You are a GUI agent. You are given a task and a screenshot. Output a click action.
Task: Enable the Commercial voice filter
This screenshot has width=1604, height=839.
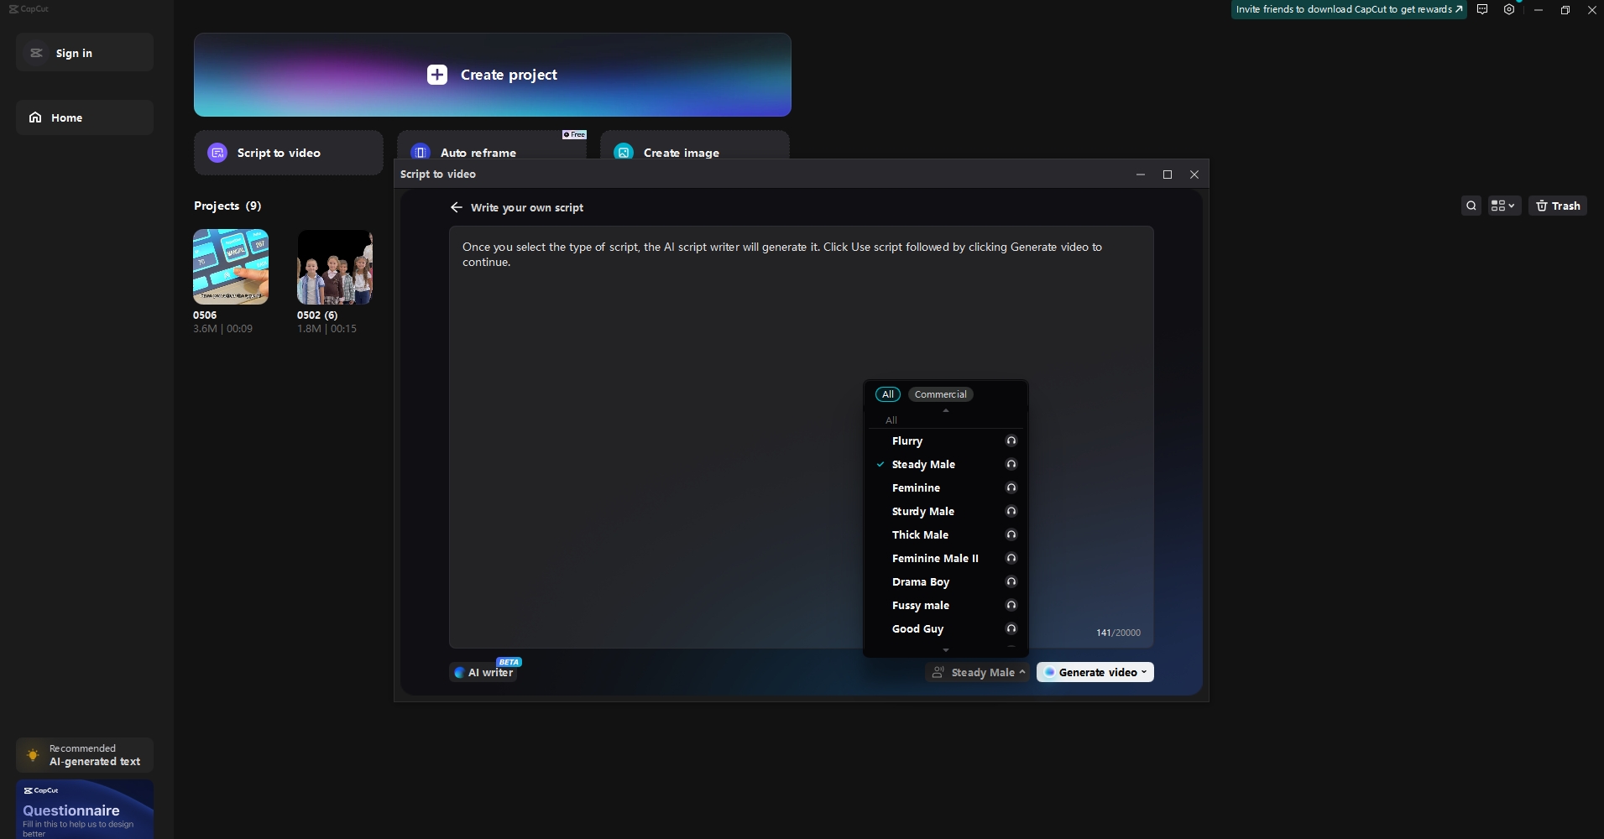click(940, 393)
